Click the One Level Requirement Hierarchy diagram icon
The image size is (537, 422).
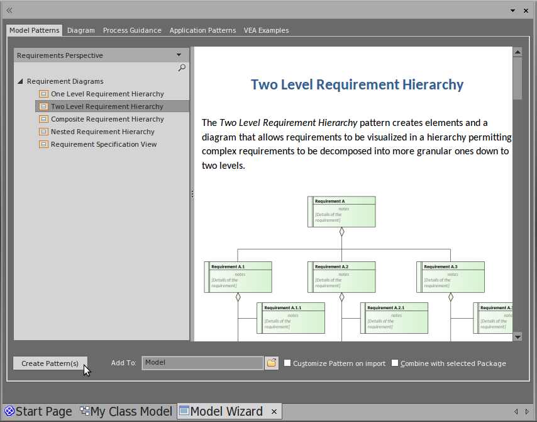tap(43, 94)
